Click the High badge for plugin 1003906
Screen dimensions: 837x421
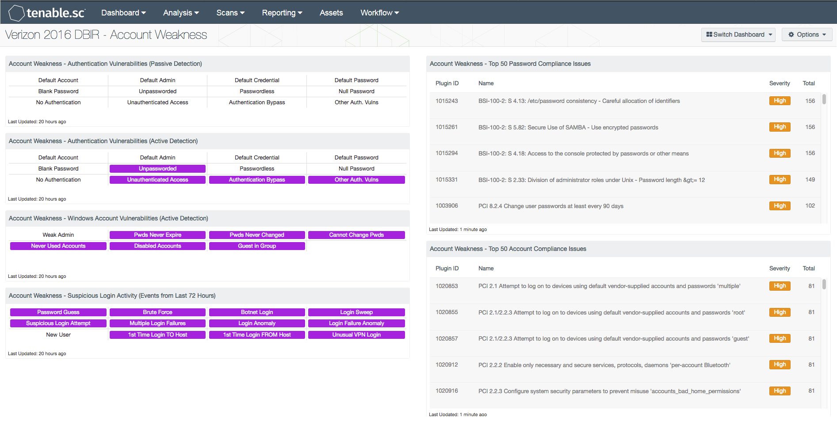(x=780, y=206)
